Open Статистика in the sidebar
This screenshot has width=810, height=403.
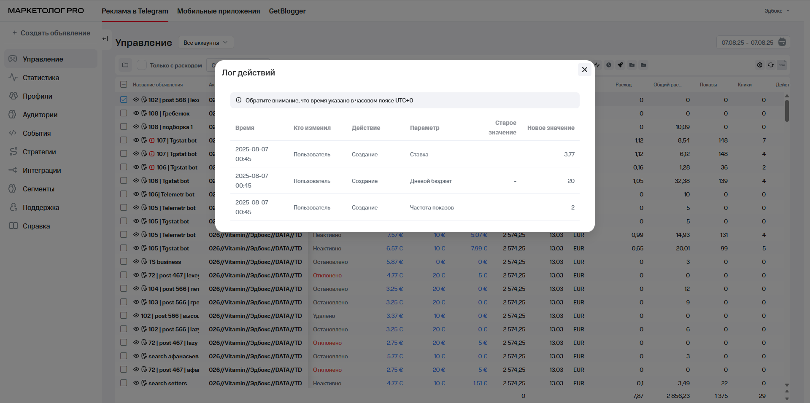click(40, 78)
